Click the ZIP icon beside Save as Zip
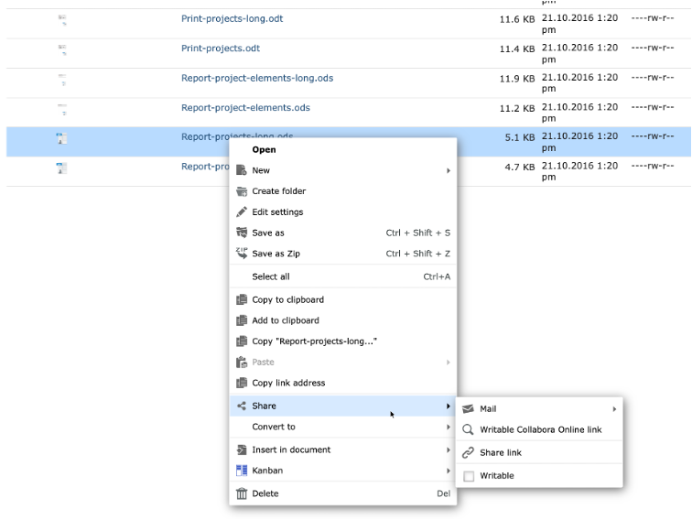The image size is (692, 520). point(242,253)
